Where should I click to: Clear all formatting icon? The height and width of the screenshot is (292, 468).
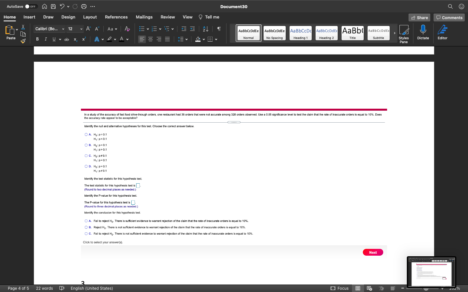(127, 29)
